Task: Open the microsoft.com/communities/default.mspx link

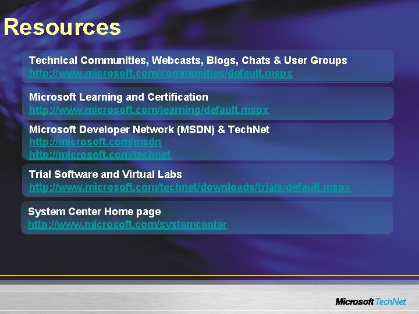Action: [x=161, y=73]
